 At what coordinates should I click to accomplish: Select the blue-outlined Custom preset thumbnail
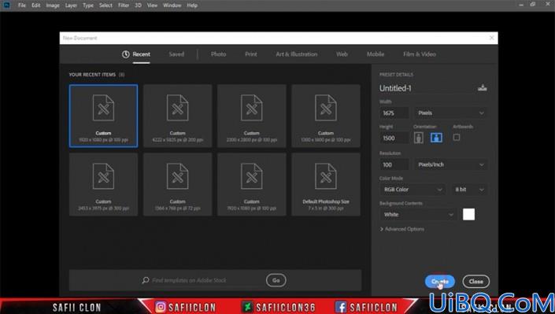[x=103, y=116]
